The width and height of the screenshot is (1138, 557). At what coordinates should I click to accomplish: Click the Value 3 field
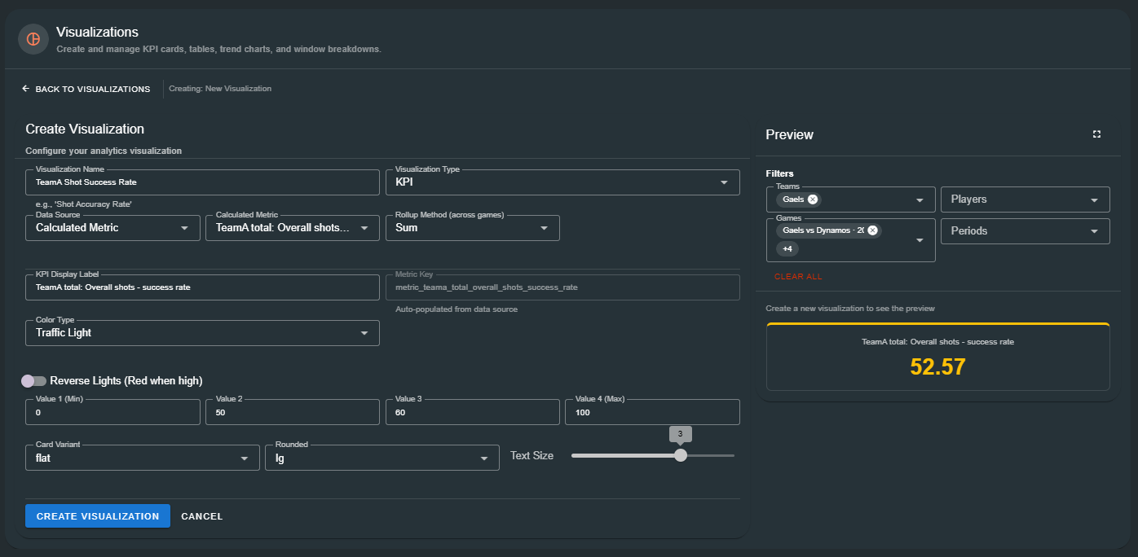point(473,412)
